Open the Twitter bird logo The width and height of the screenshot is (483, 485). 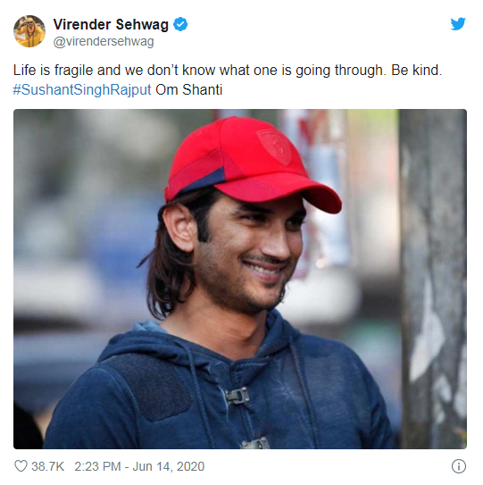coord(458,24)
